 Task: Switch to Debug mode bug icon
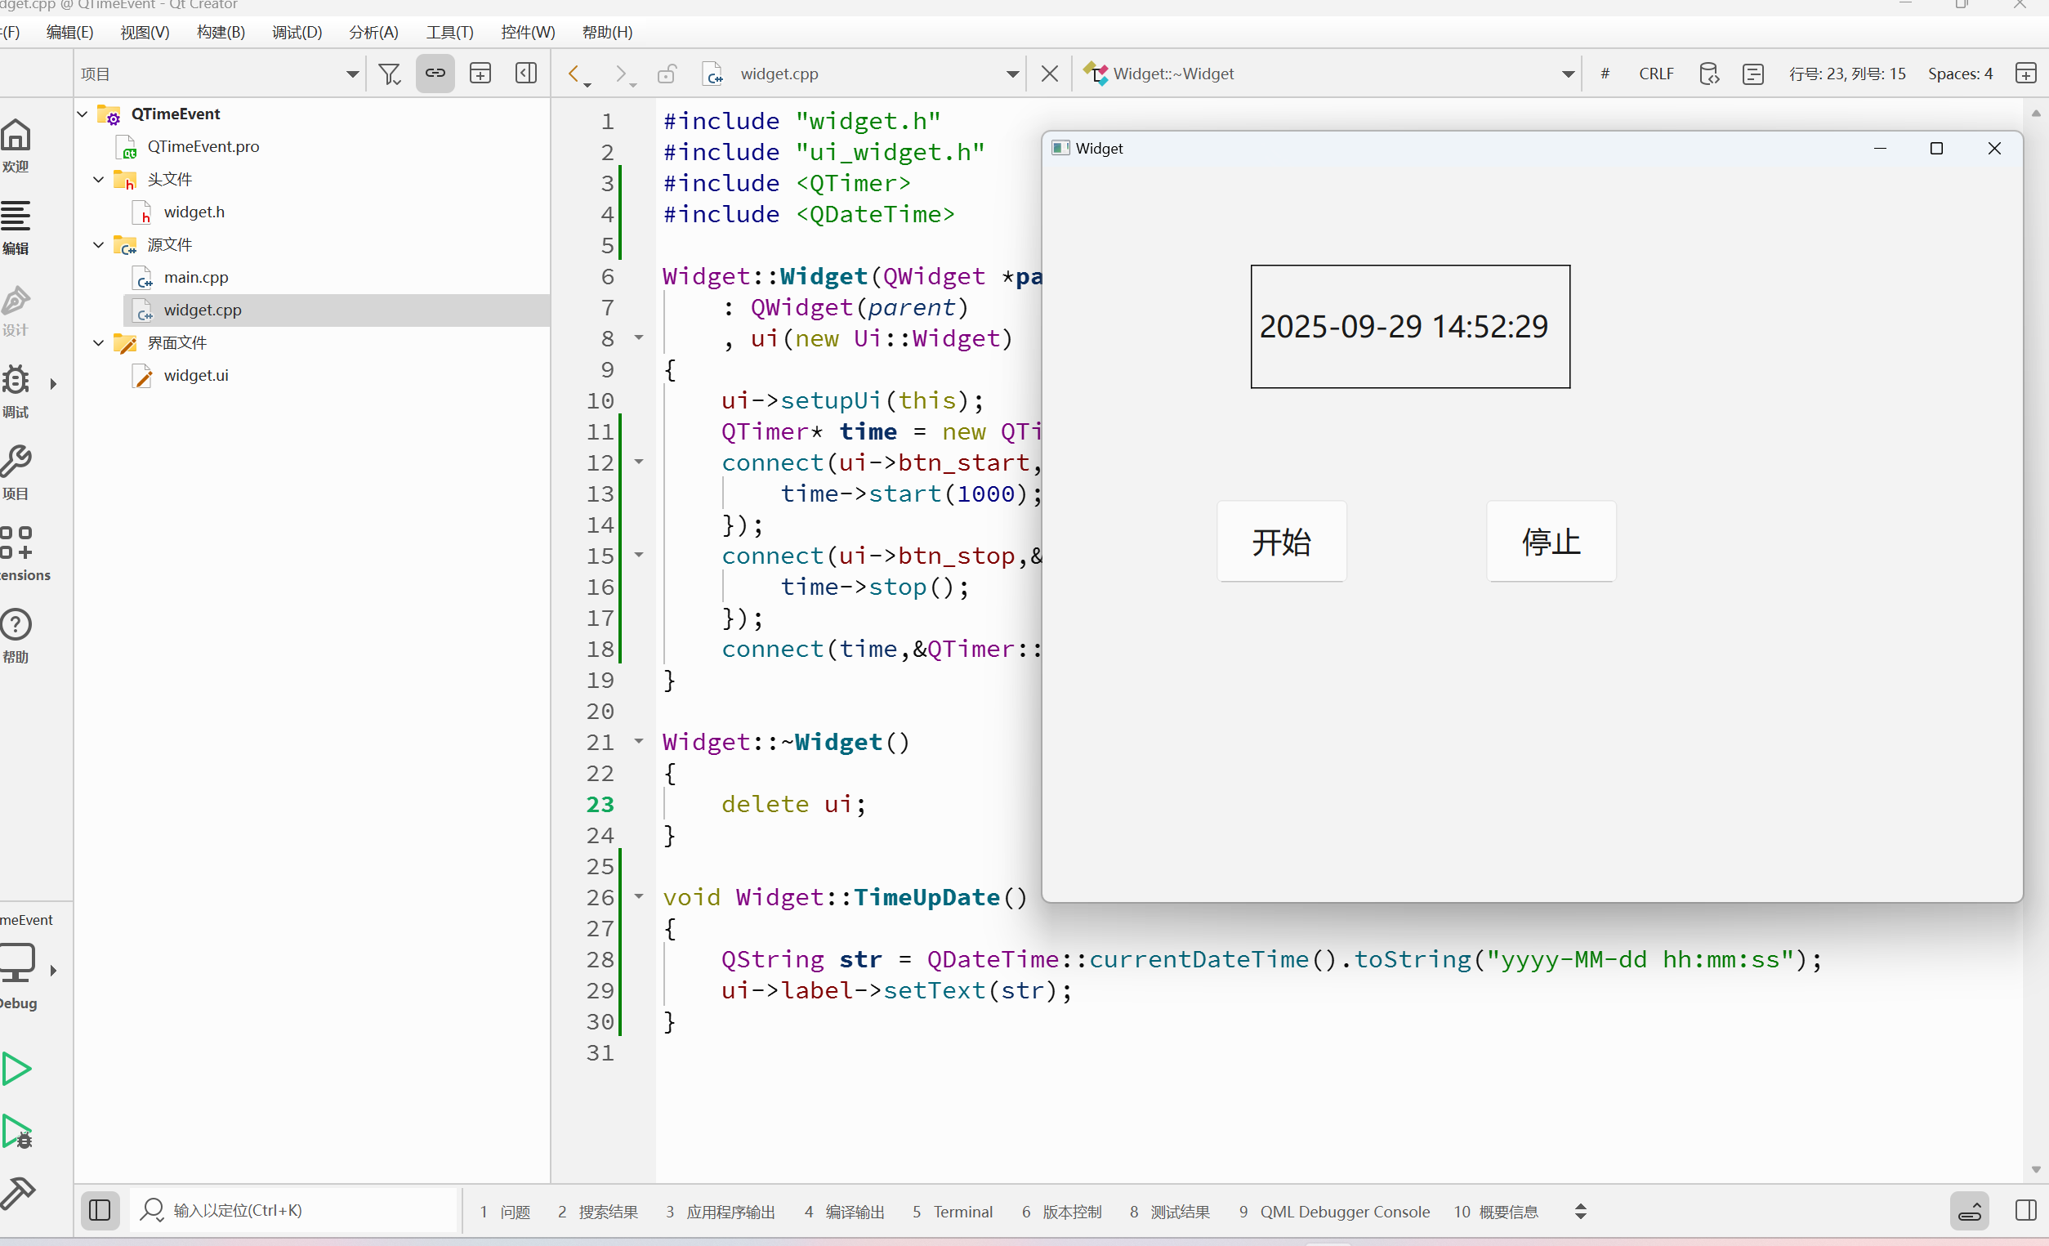pos(16,381)
